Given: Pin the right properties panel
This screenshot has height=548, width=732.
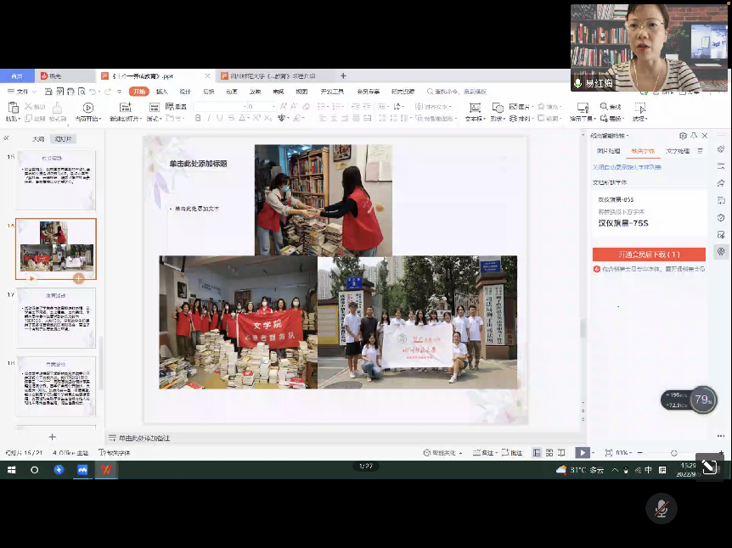Looking at the screenshot, I should coord(694,136).
